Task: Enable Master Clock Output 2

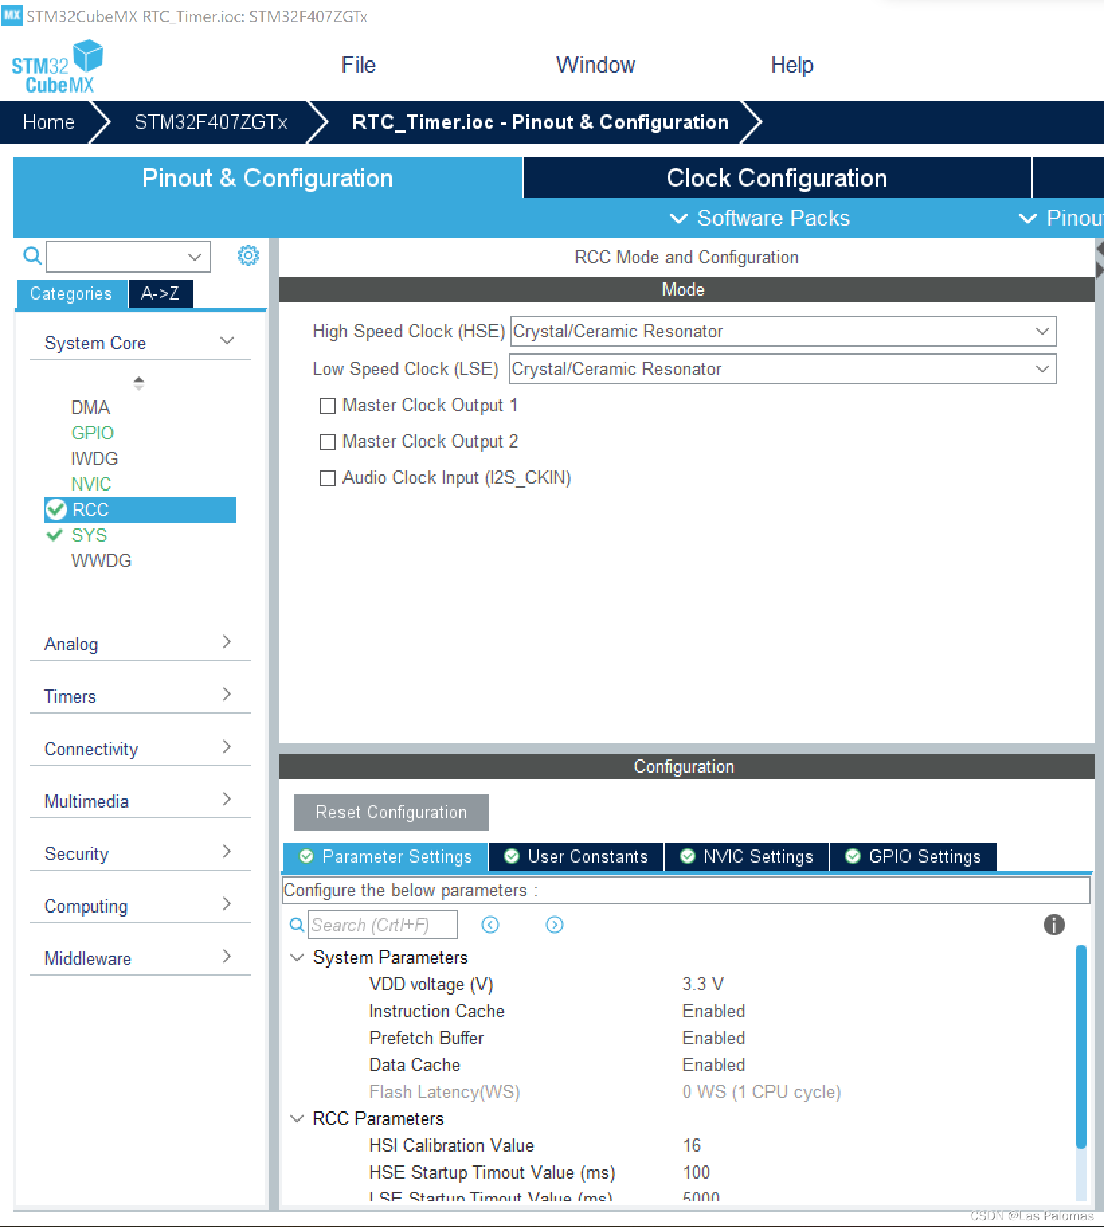Action: tap(327, 442)
